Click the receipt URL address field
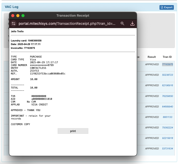This screenshot has height=164, width=184. pos(67,24)
